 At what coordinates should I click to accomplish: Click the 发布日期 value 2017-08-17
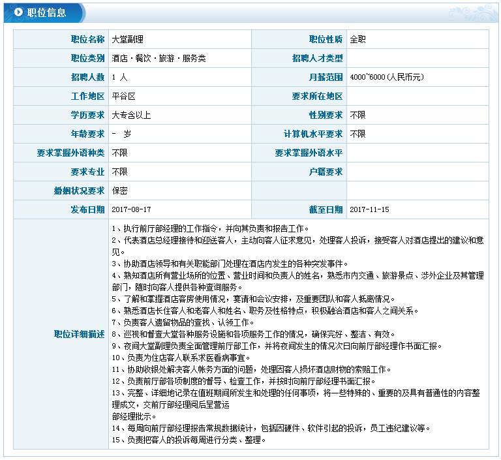tap(131, 209)
